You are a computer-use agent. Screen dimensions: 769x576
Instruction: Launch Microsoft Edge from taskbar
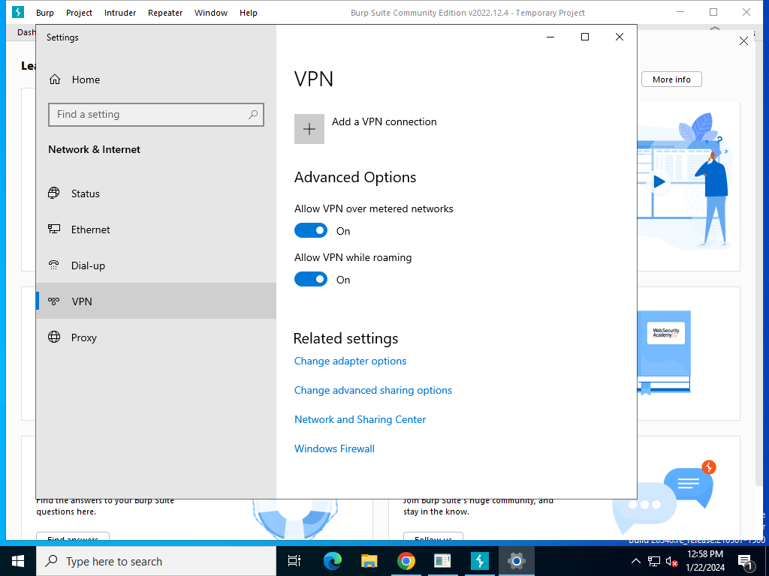333,561
